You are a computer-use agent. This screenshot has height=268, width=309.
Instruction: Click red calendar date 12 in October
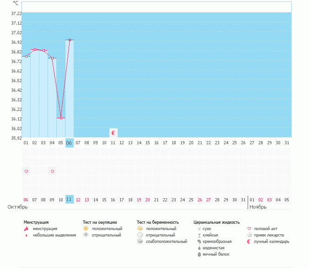[x=78, y=200]
